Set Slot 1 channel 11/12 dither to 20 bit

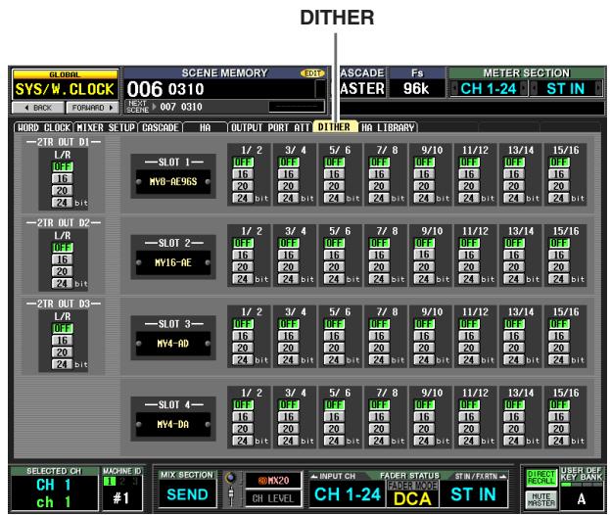469,186
